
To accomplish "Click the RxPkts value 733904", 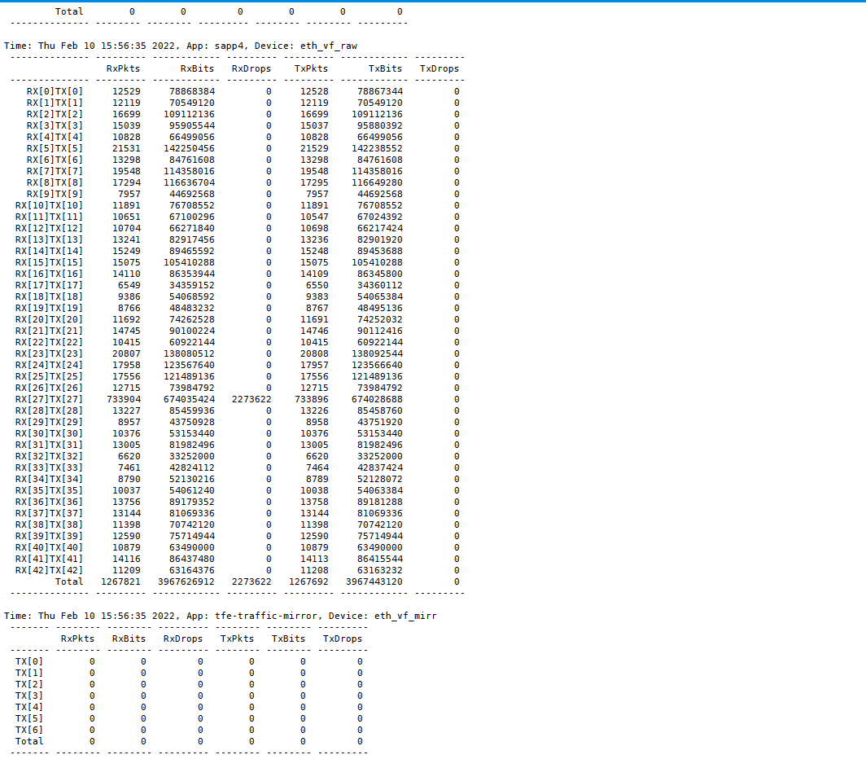I will coord(123,400).
